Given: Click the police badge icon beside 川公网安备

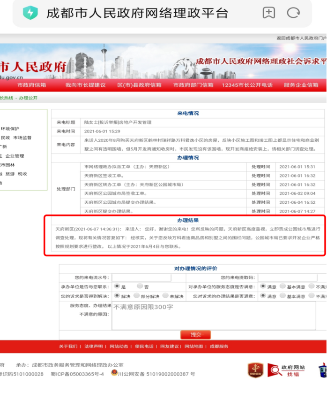Looking at the screenshot, I should tap(114, 374).
